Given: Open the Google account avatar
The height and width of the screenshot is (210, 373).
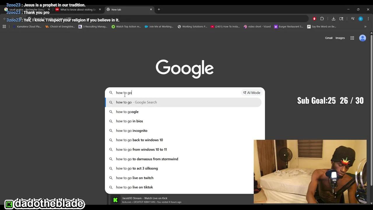Looking at the screenshot, I should click(363, 38).
